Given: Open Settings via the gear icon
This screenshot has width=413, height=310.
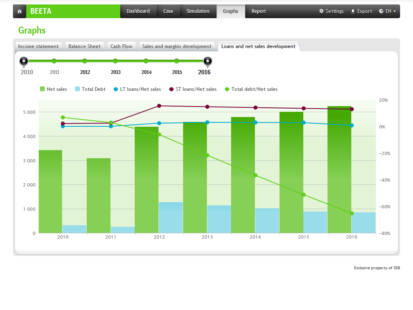Looking at the screenshot, I should tap(321, 11).
